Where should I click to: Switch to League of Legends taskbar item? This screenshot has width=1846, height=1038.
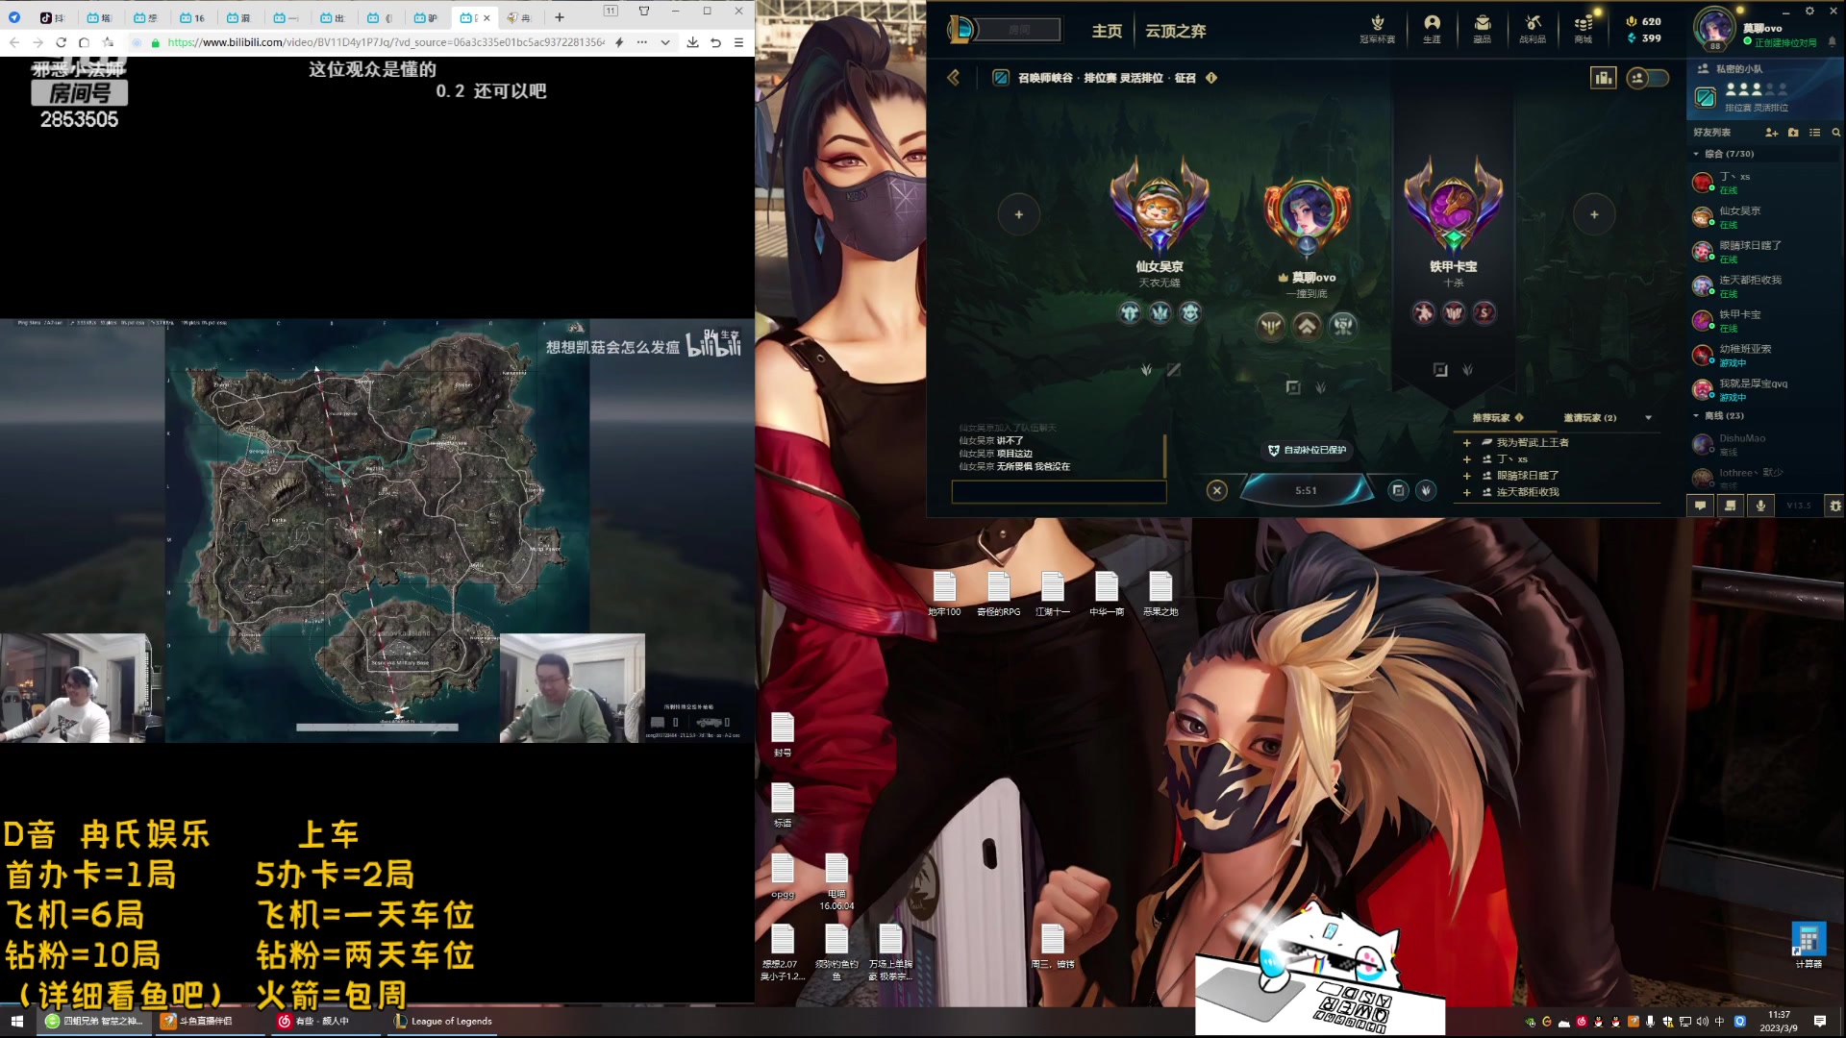pos(443,1021)
